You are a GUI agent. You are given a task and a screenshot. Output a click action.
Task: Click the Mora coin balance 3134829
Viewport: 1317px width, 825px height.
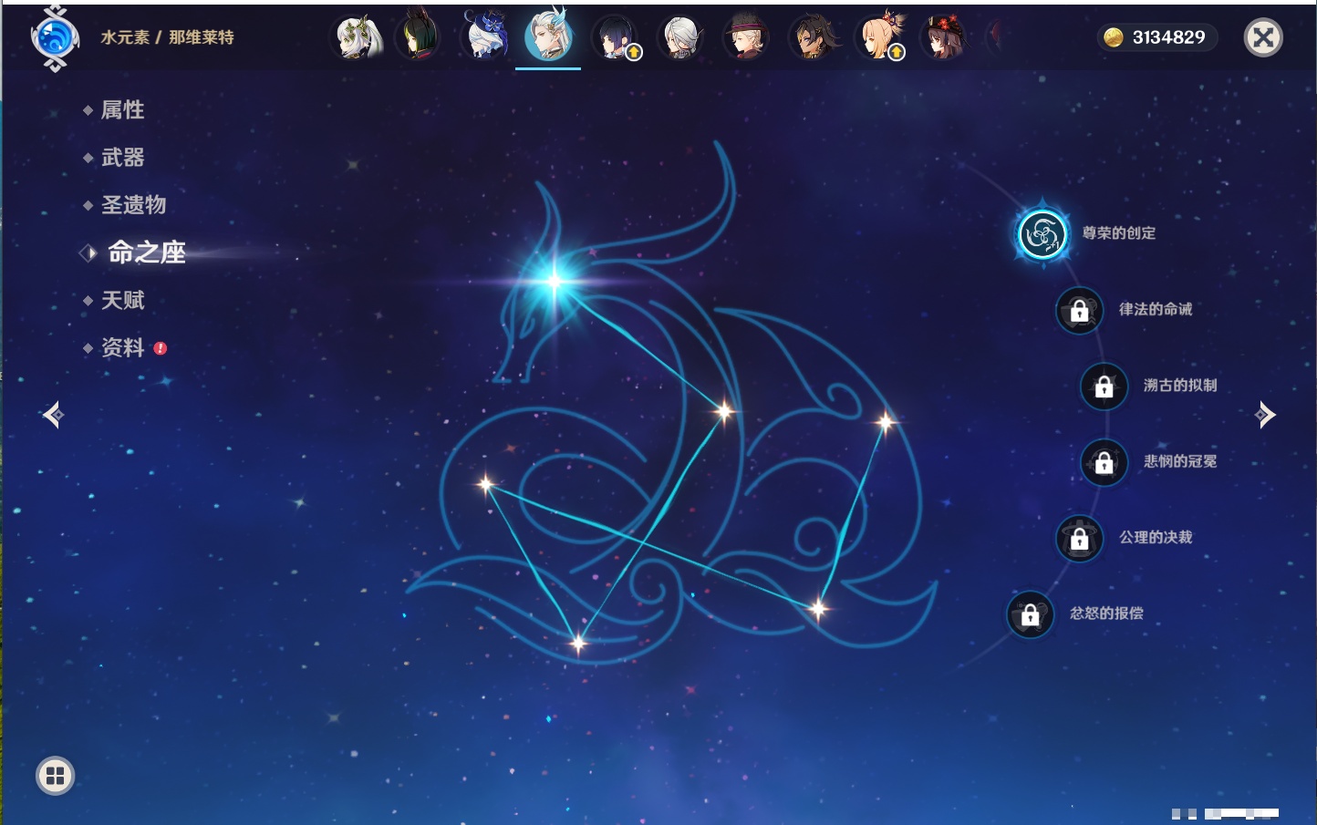point(1156,37)
